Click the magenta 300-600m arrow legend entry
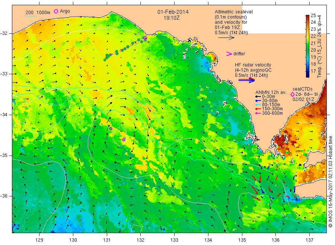The image size is (335, 245). [x=269, y=113]
